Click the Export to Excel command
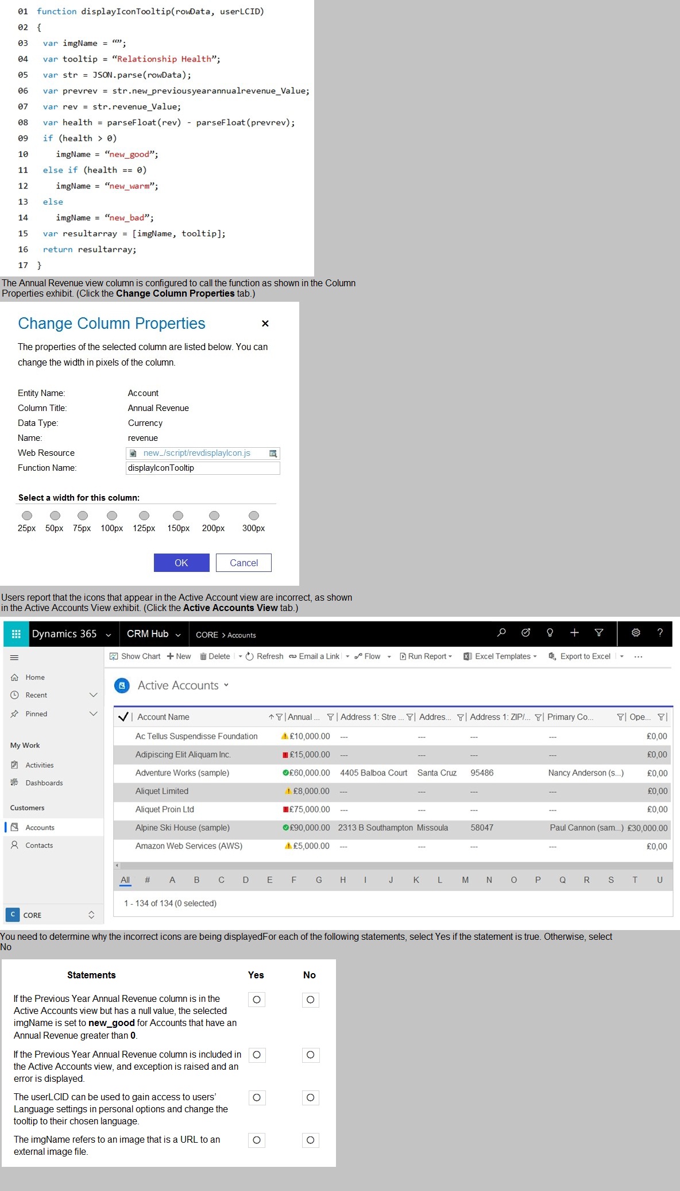The image size is (680, 1191). [579, 656]
